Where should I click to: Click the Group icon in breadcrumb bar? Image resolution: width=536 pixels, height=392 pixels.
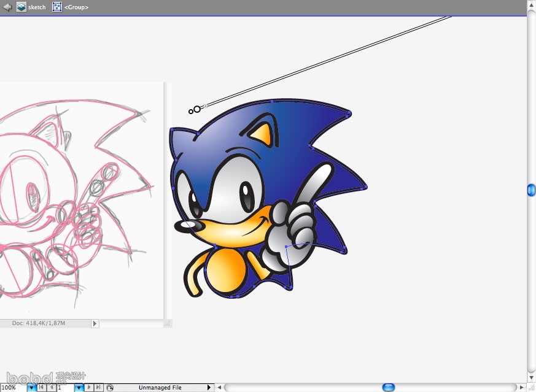[x=57, y=7]
